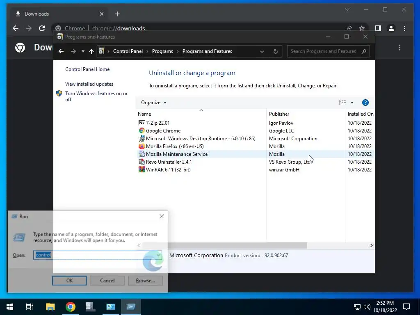This screenshot has height=315, width=420.
Task: Click the taskbar clock showing 2:52 PM
Action: coord(385,307)
